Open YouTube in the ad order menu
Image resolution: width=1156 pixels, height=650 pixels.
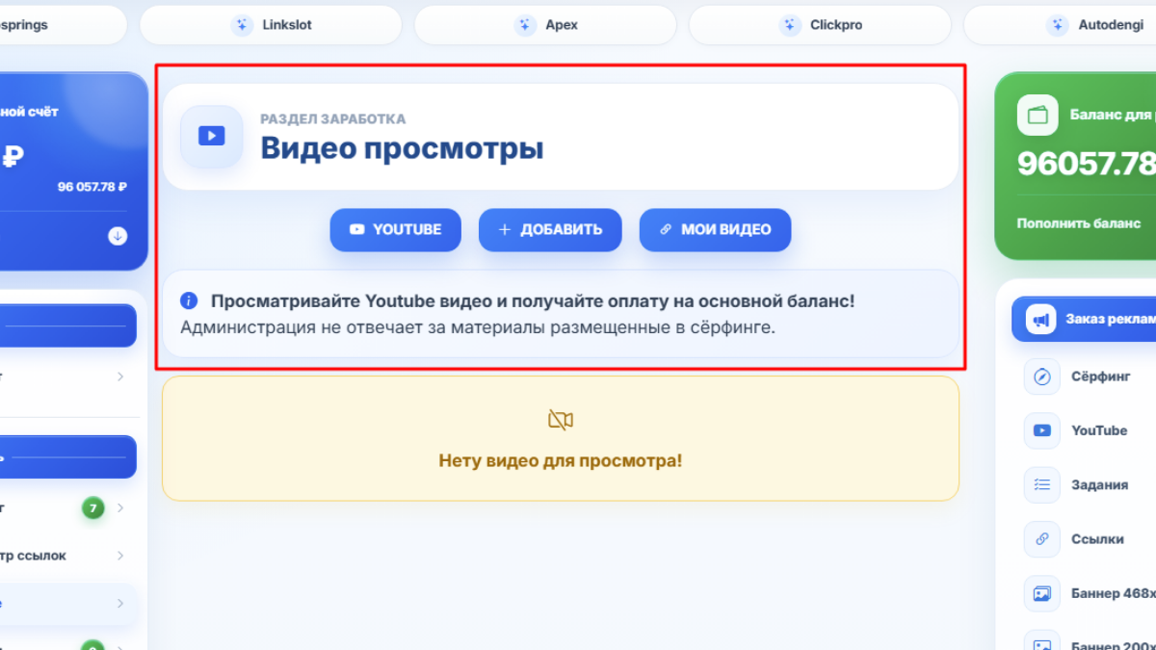1090,430
